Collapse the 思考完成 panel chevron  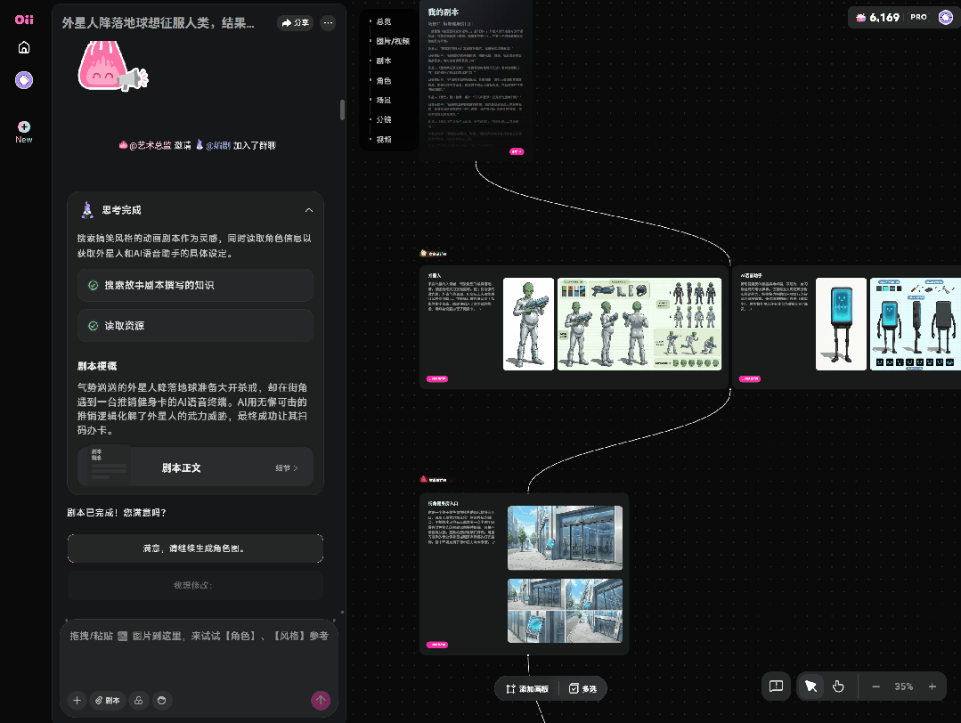pyautogui.click(x=309, y=210)
